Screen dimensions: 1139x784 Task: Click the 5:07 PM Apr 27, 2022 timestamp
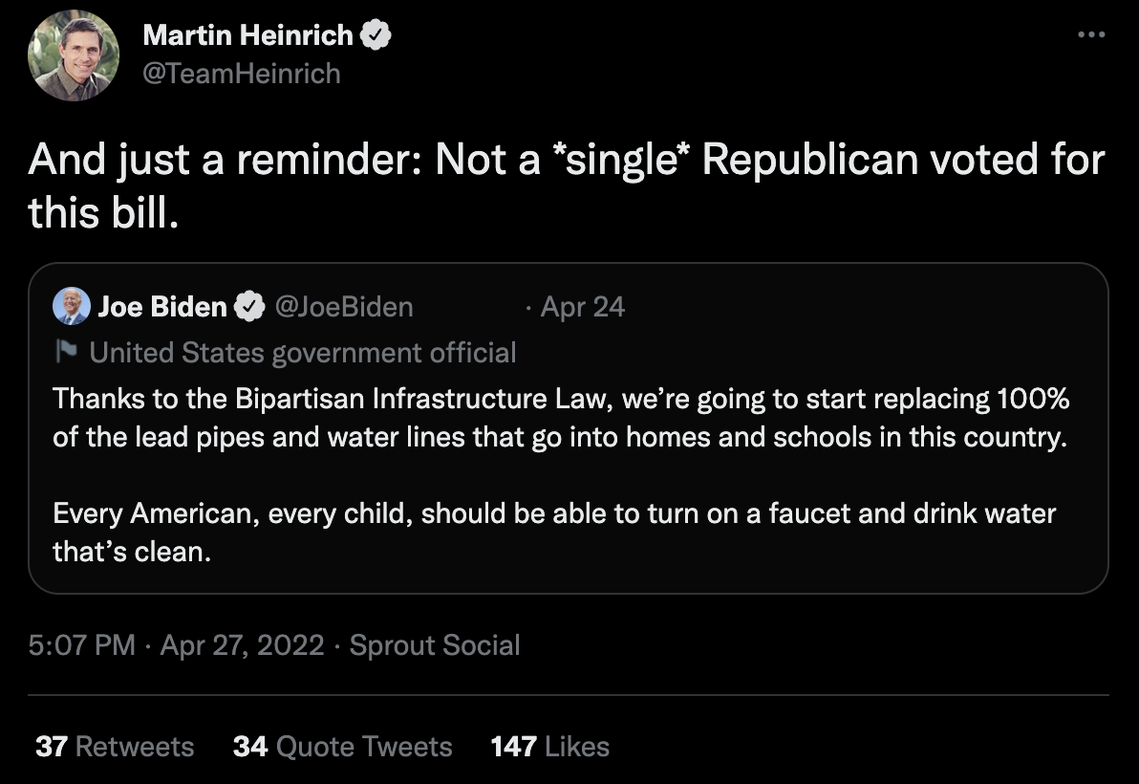point(177,644)
